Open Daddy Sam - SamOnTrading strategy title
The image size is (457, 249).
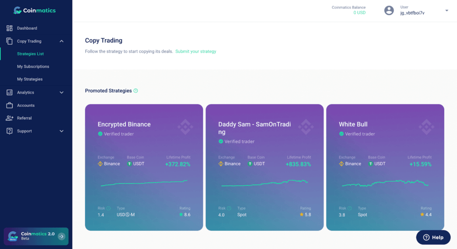254,128
